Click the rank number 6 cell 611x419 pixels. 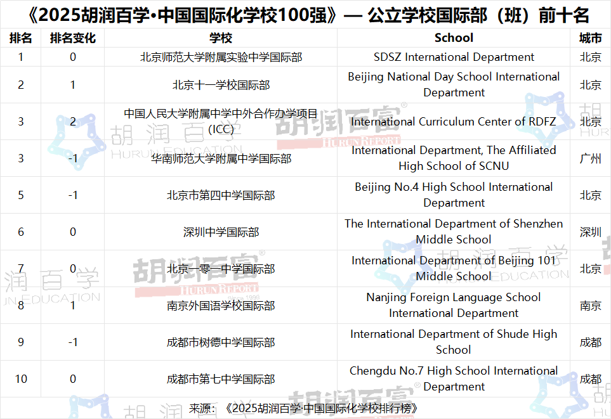[21, 232]
